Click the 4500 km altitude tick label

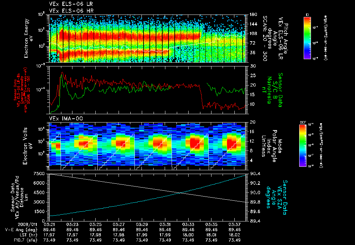39,192
